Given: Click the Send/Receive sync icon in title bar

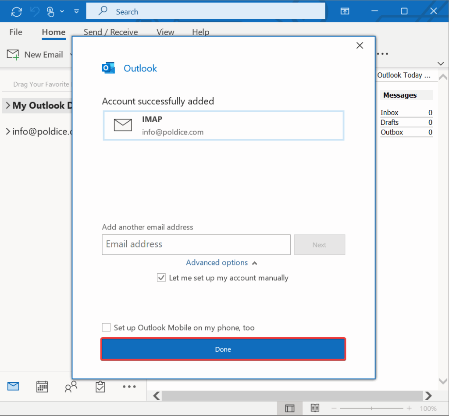Looking at the screenshot, I should click(16, 11).
